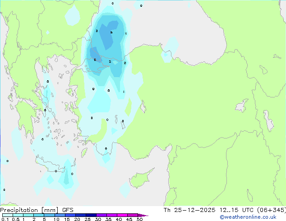Select the 30–35 mm violet legend swatch
The height and width of the screenshot is (221, 286).
coord(101,215)
